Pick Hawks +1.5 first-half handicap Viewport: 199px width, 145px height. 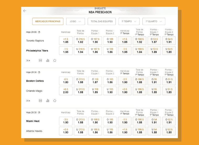pos(125,131)
